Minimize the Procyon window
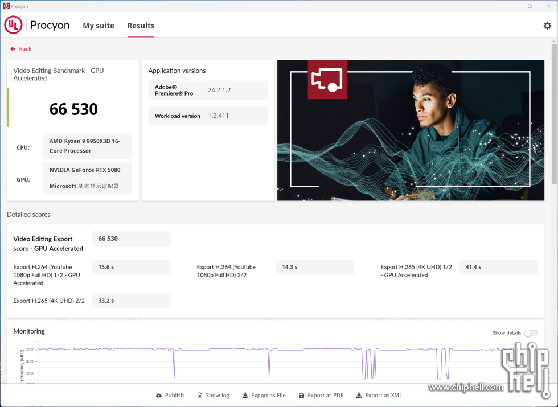This screenshot has height=407, width=558. point(511,6)
